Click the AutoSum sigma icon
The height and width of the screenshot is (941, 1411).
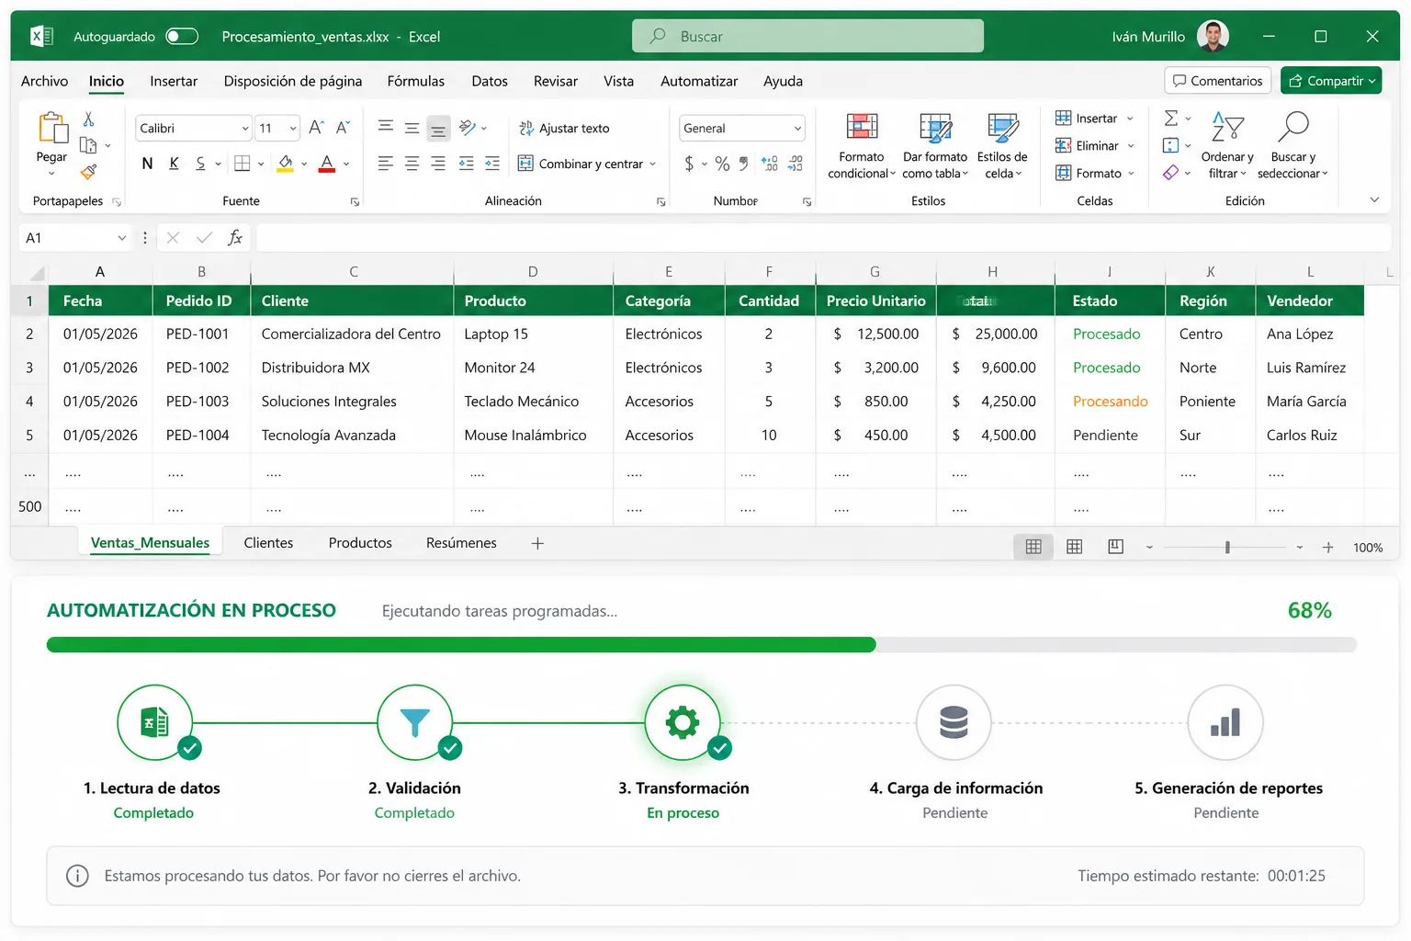point(1171,119)
